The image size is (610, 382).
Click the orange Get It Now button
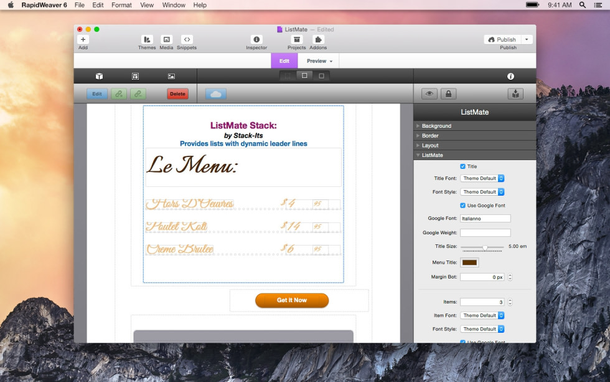pyautogui.click(x=292, y=300)
